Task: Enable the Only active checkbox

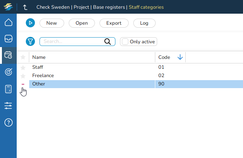Action: coord(125,41)
